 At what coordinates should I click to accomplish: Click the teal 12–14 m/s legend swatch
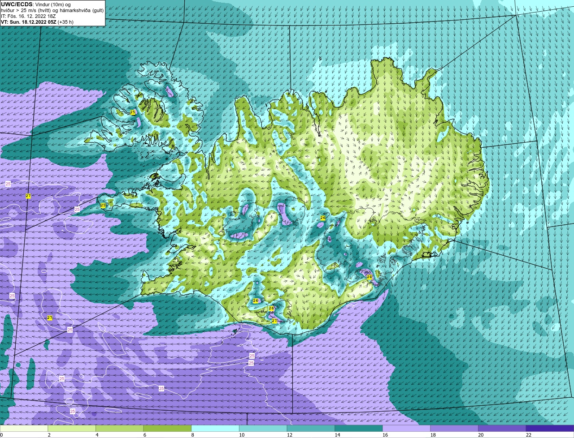(x=311, y=428)
